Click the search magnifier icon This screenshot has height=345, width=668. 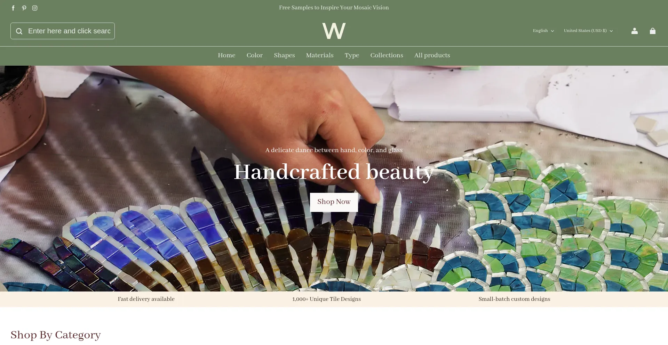point(19,31)
